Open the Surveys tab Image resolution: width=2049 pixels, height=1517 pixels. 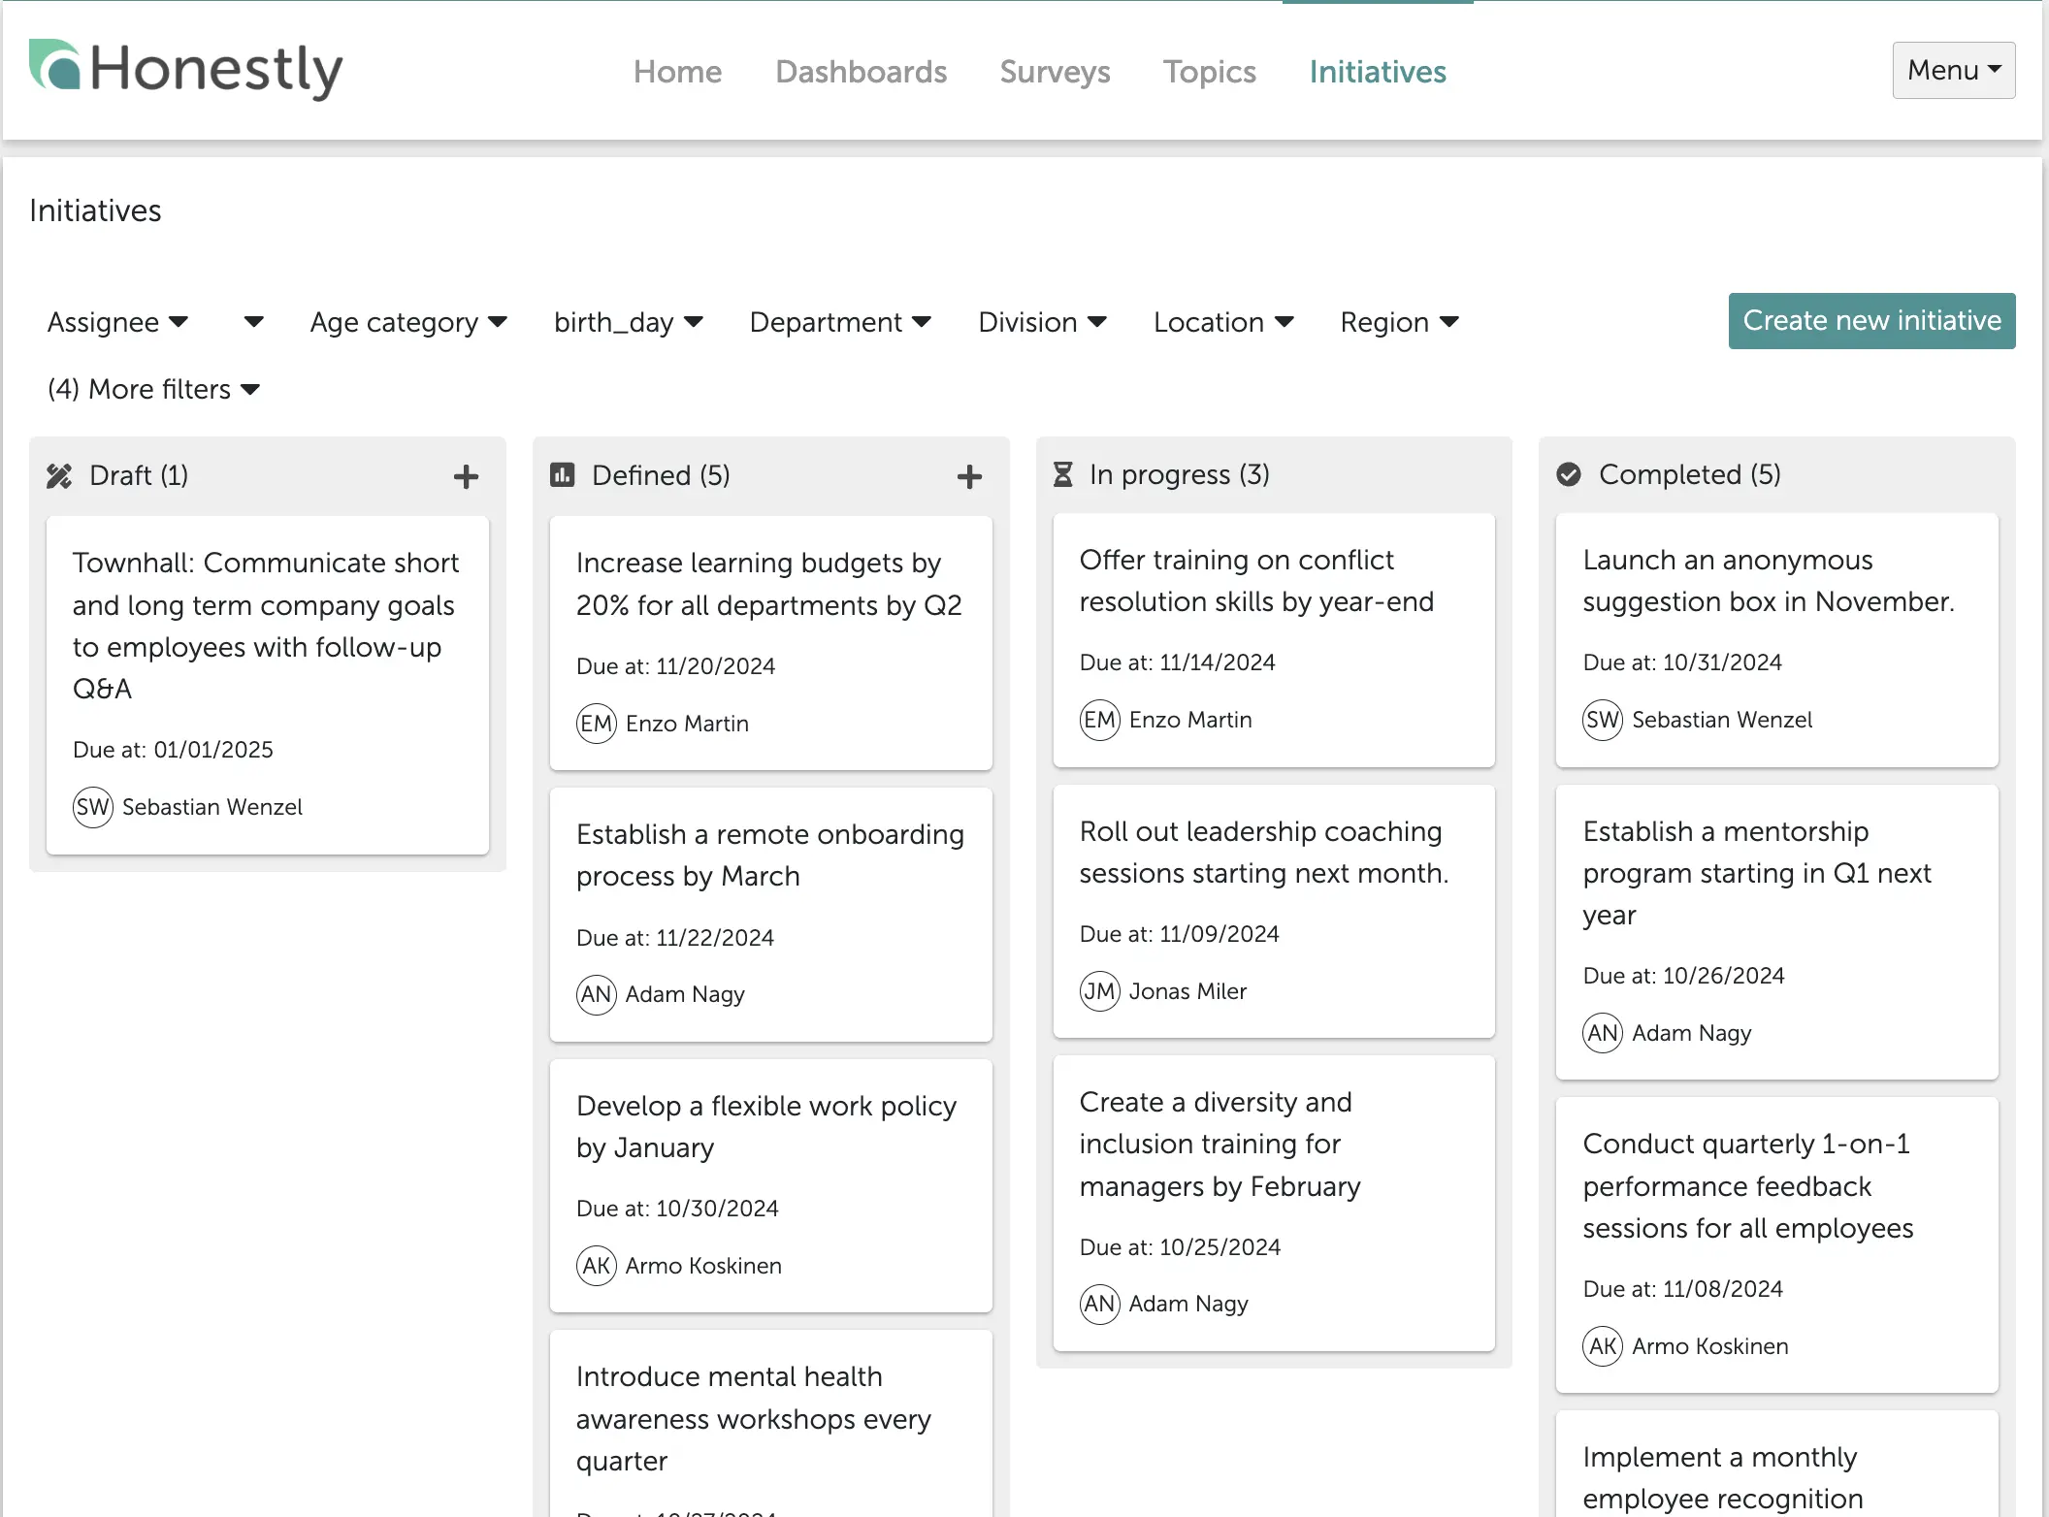(1055, 72)
